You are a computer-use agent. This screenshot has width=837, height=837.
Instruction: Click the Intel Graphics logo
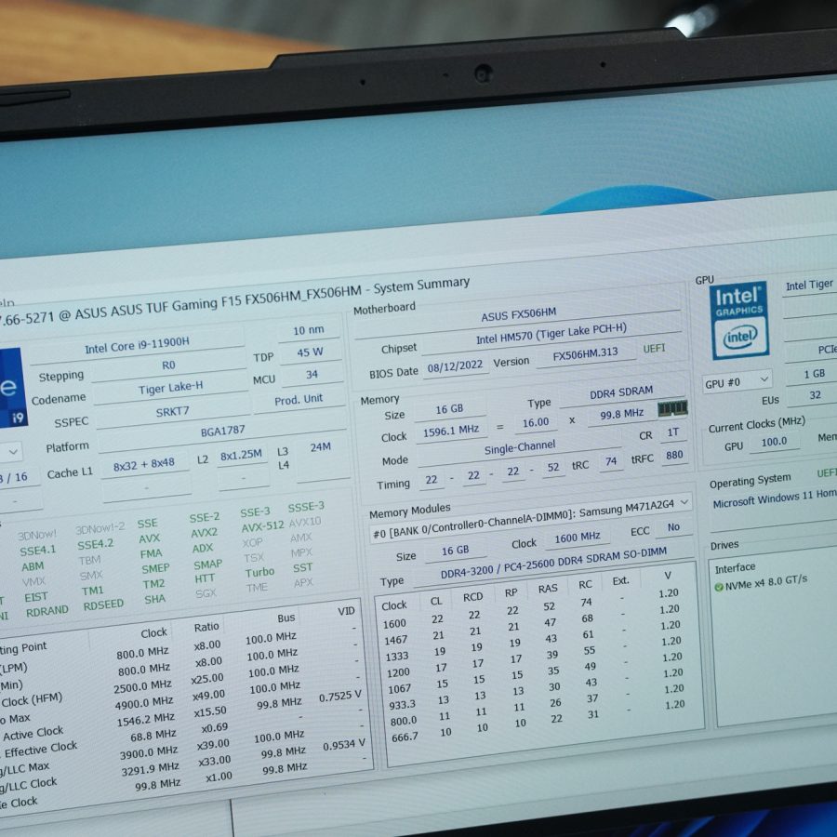tap(739, 320)
